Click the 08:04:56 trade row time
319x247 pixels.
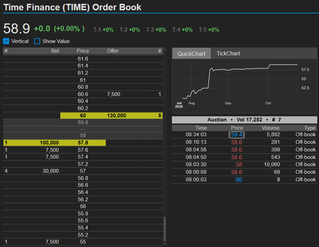pos(196,150)
